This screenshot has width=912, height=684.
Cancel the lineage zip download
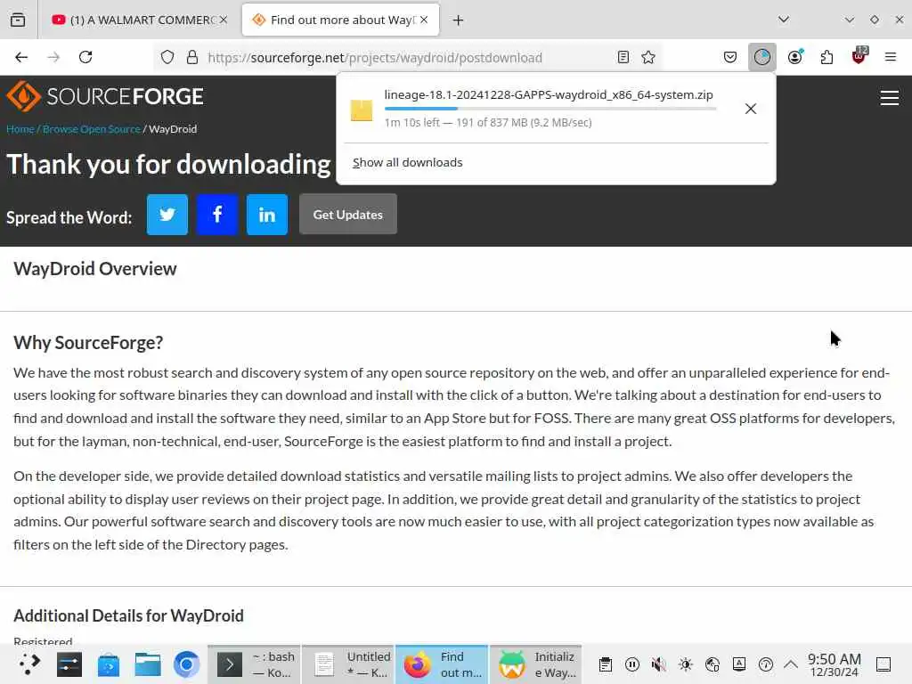pos(750,109)
